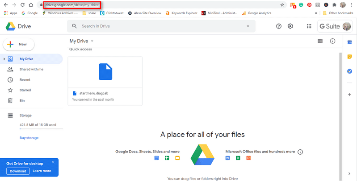Screen dimensions: 357x181
Task: Click the browser back arrow
Action: pyautogui.click(x=6, y=5)
